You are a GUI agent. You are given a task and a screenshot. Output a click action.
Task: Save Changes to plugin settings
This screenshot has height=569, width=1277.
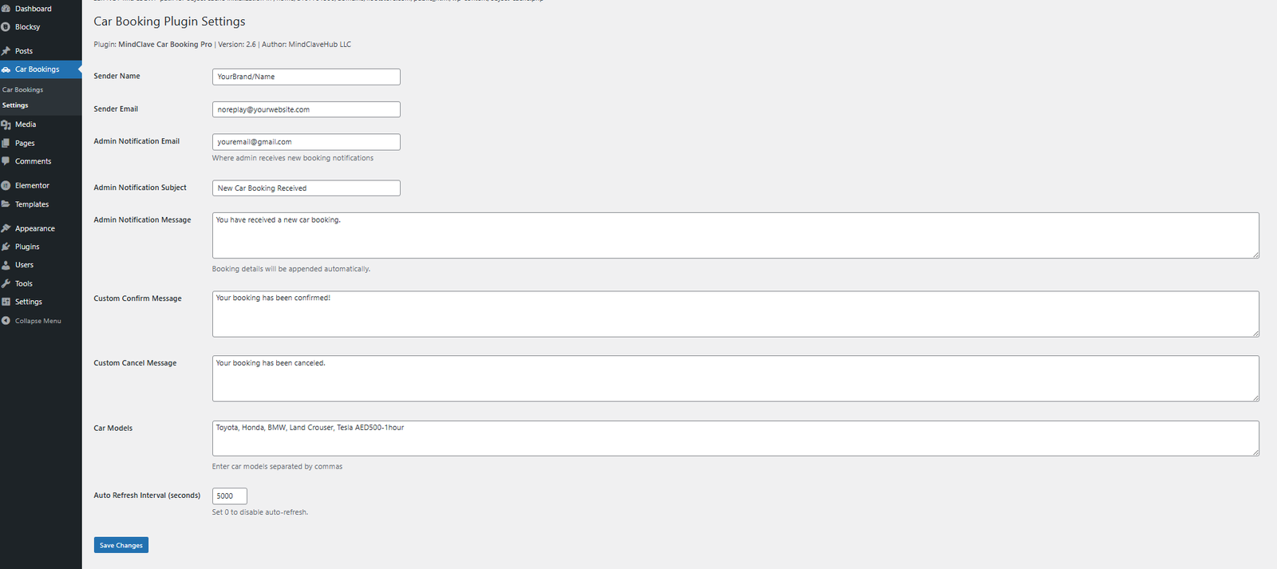click(121, 545)
